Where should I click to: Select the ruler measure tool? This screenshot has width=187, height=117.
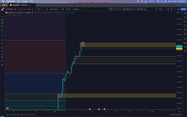tap(2, 40)
